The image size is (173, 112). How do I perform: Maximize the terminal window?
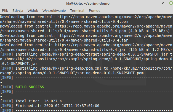coord(163,3)
